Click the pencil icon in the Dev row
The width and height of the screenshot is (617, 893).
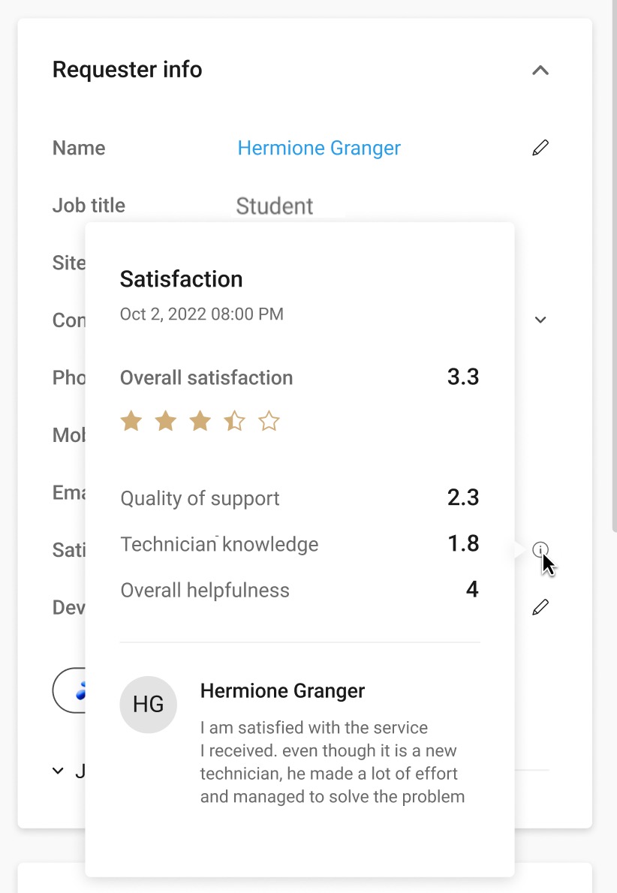[x=540, y=607]
